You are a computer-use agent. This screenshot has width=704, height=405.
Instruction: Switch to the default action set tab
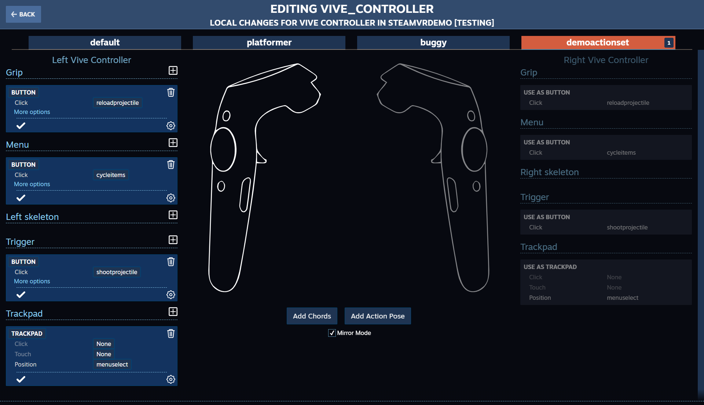(105, 43)
